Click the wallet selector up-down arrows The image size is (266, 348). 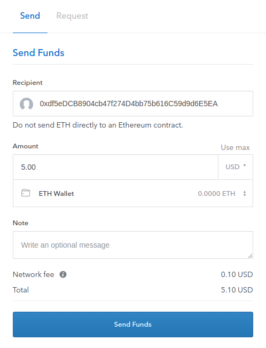coord(245,194)
